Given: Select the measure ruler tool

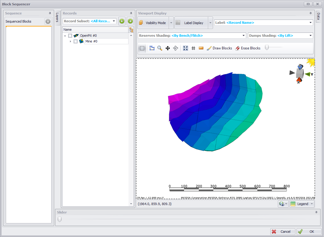Looking at the screenshot, I should pyautogui.click(x=201, y=48).
